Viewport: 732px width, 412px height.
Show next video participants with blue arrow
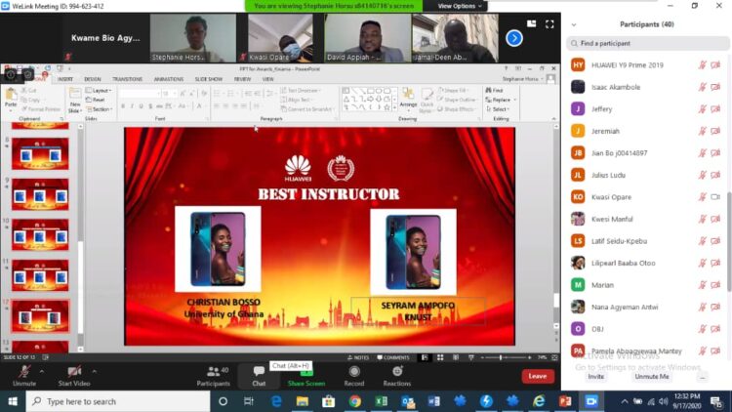[x=513, y=38]
